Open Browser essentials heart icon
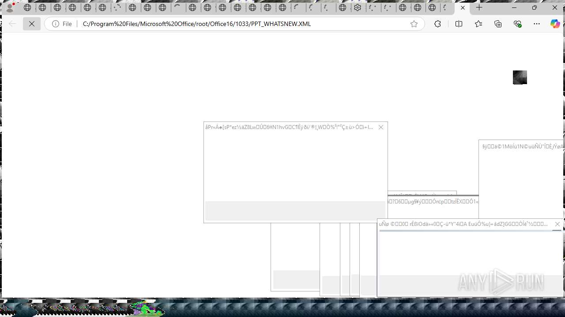This screenshot has width=565, height=317. pos(518,24)
